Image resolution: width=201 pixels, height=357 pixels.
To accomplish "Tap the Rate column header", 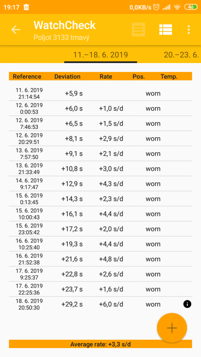I will (106, 76).
